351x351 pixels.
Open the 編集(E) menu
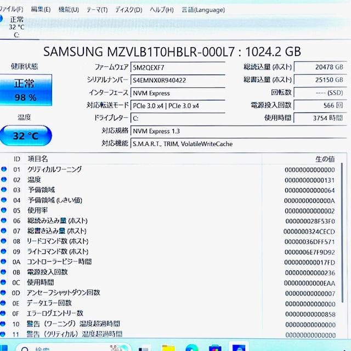pos(41,9)
